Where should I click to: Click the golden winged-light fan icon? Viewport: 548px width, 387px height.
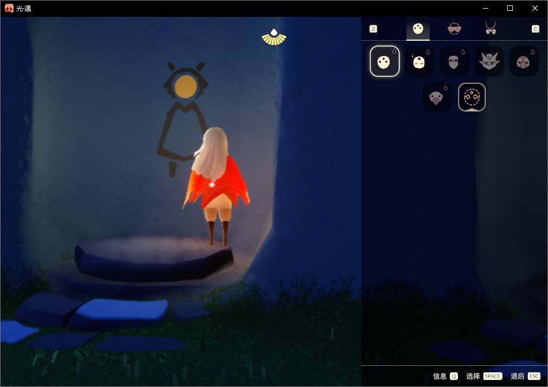click(274, 37)
